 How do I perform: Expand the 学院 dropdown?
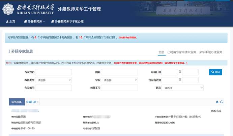pyautogui.click(x=119, y=80)
